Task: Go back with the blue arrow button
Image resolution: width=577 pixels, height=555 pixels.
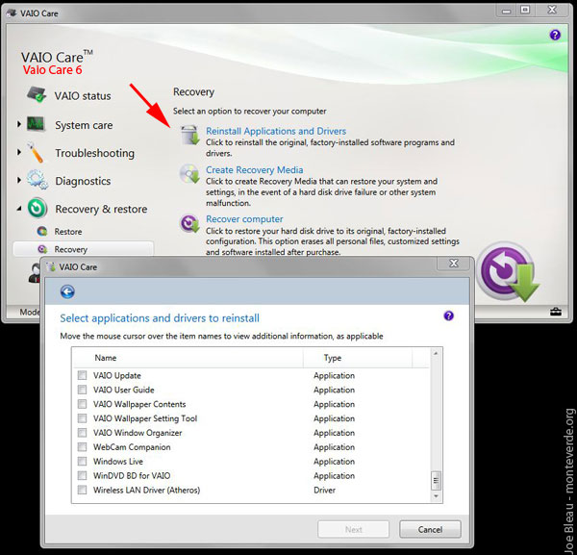Action: 67,291
